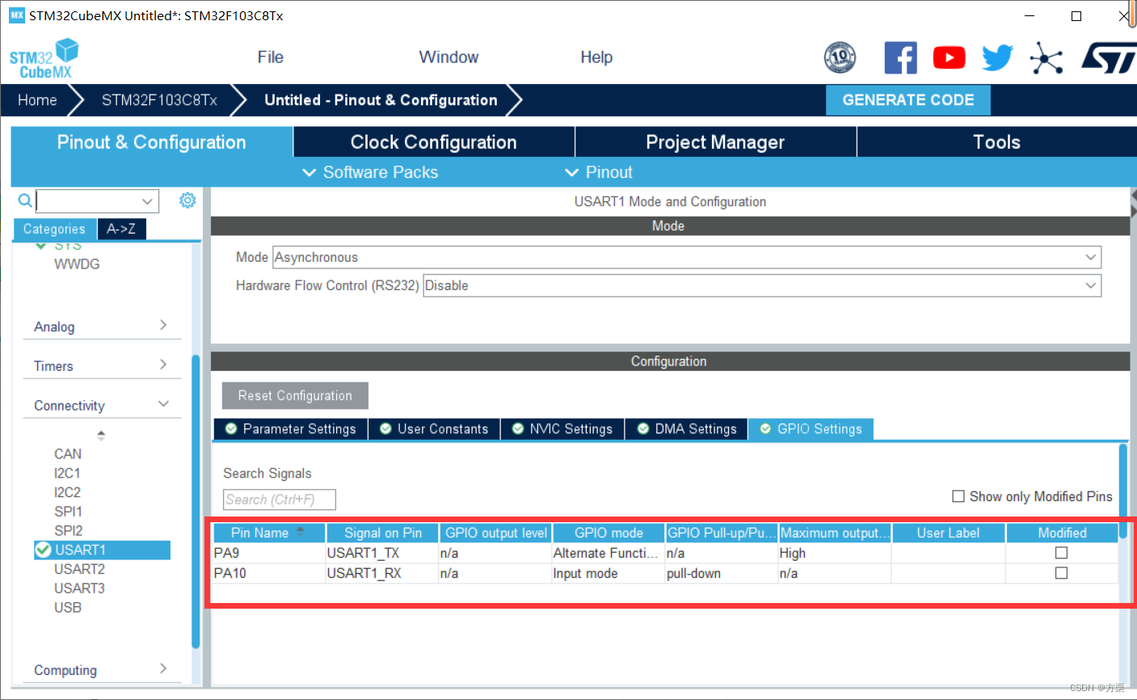Screen dimensions: 1137x700
Task: Expand the Software Packs menu
Action: 370,172
